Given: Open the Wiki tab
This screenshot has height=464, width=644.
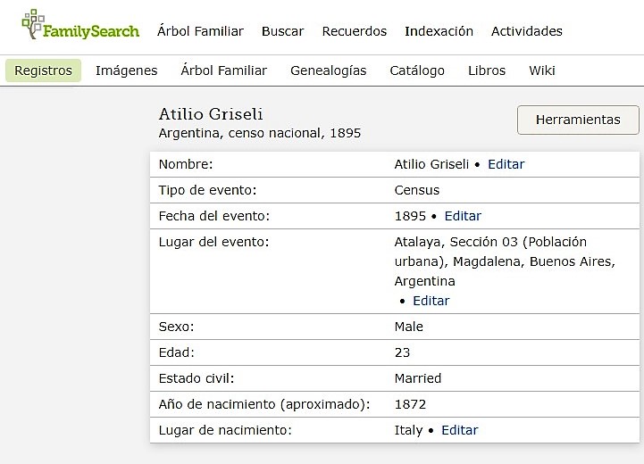Looking at the screenshot, I should tap(541, 70).
